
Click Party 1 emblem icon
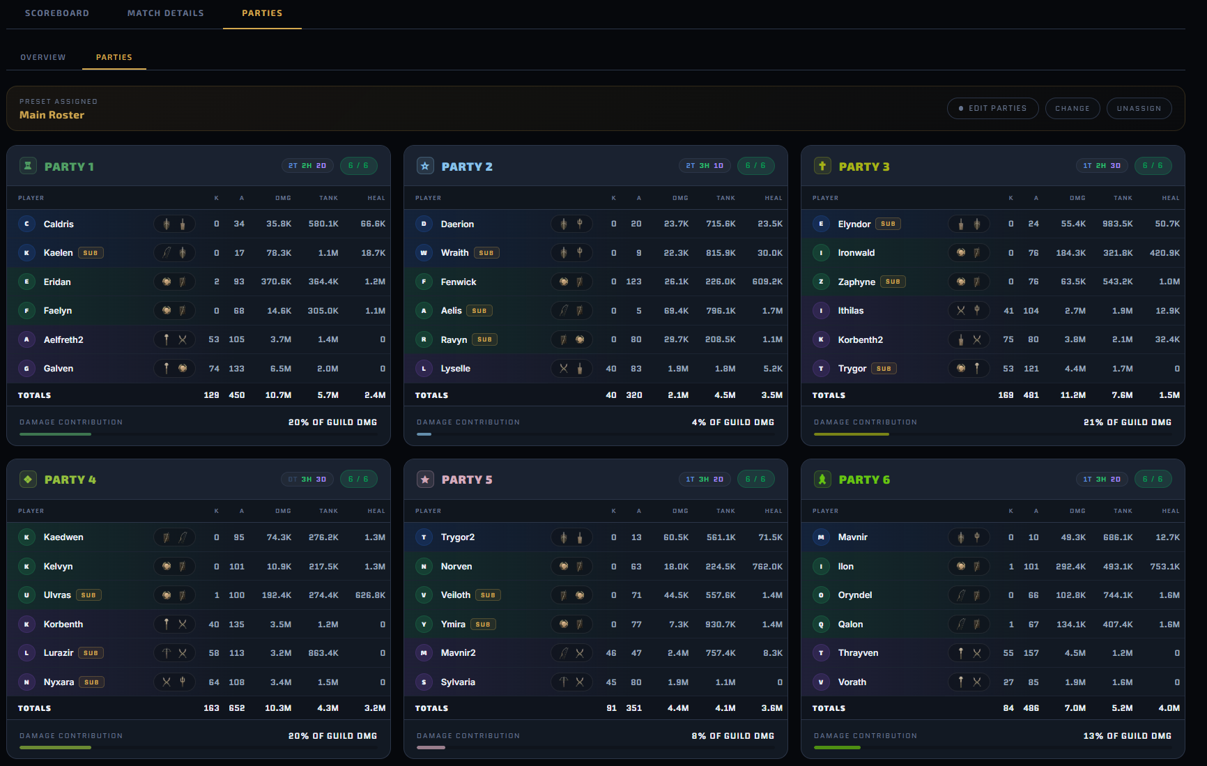click(28, 166)
